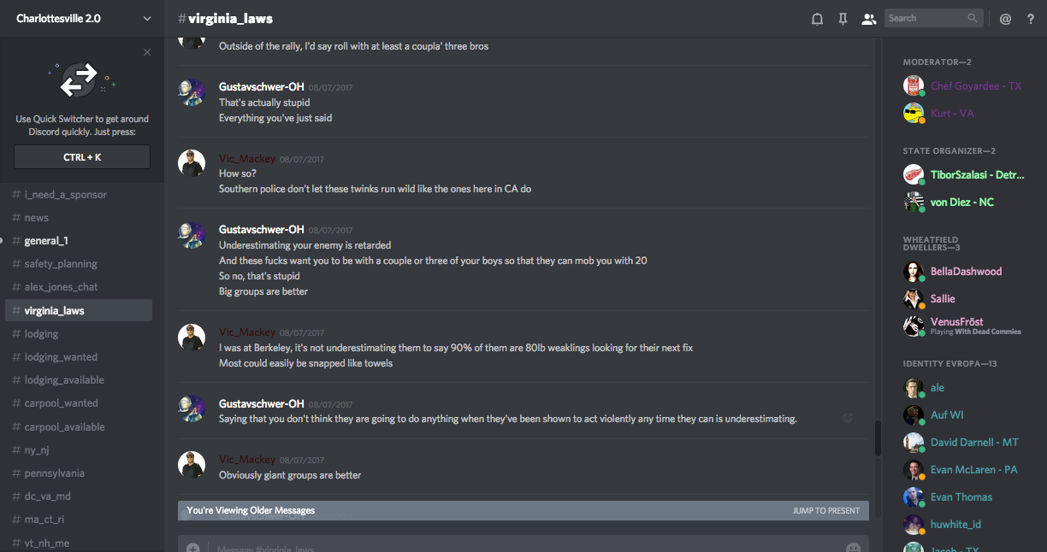Screen dimensions: 1047x552
Task: Click the Search input field
Action: pos(927,18)
